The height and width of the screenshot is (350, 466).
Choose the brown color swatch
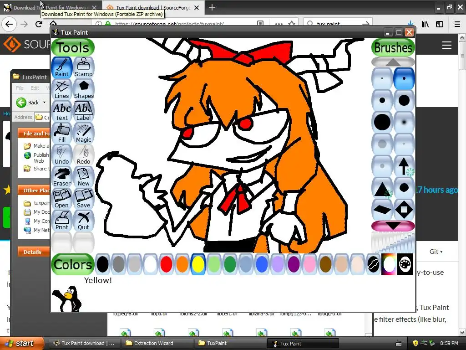point(325,264)
